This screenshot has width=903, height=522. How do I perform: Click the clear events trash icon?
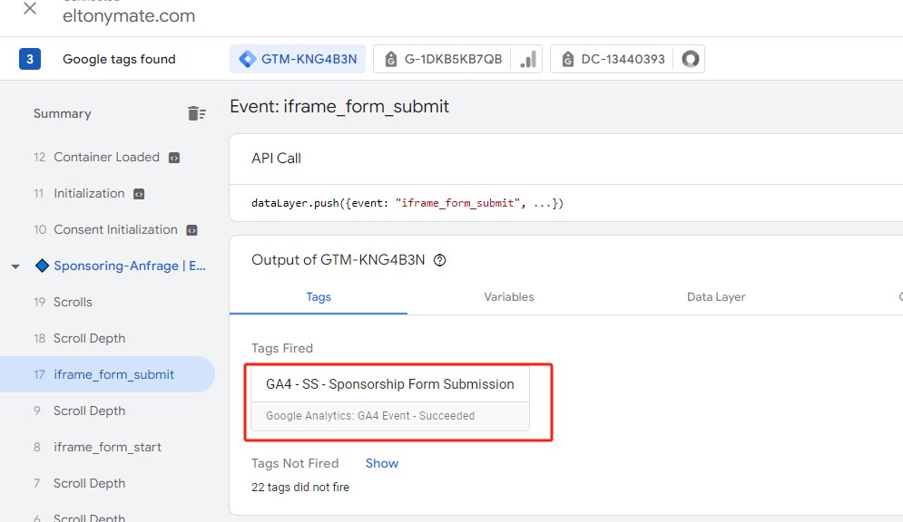(196, 113)
